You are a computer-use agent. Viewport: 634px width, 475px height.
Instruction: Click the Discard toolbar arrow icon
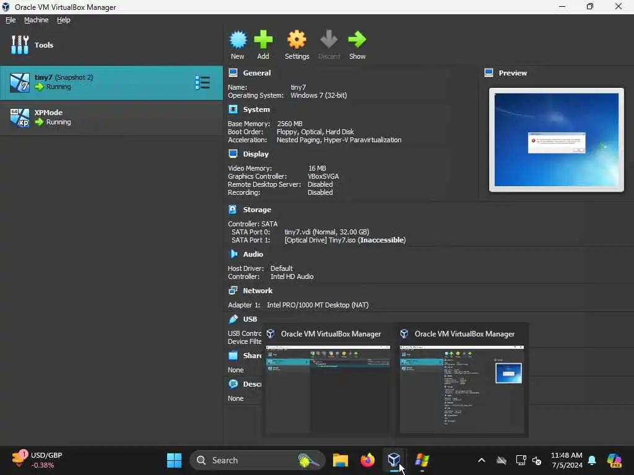point(329,40)
